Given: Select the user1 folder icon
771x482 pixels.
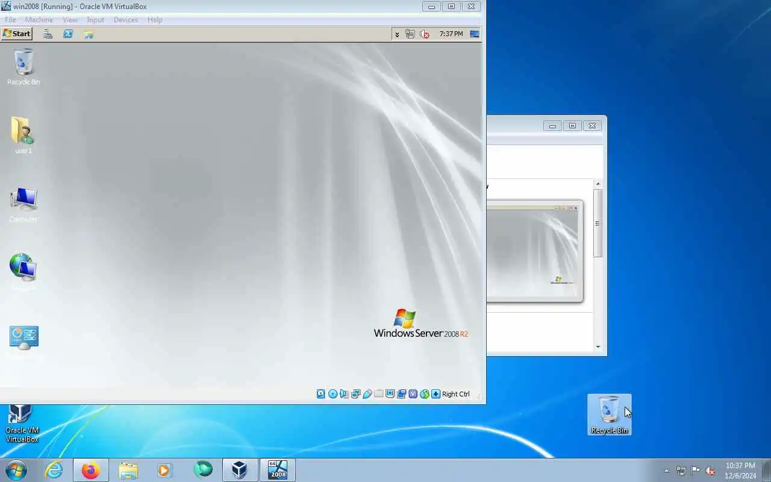Looking at the screenshot, I should (x=23, y=136).
